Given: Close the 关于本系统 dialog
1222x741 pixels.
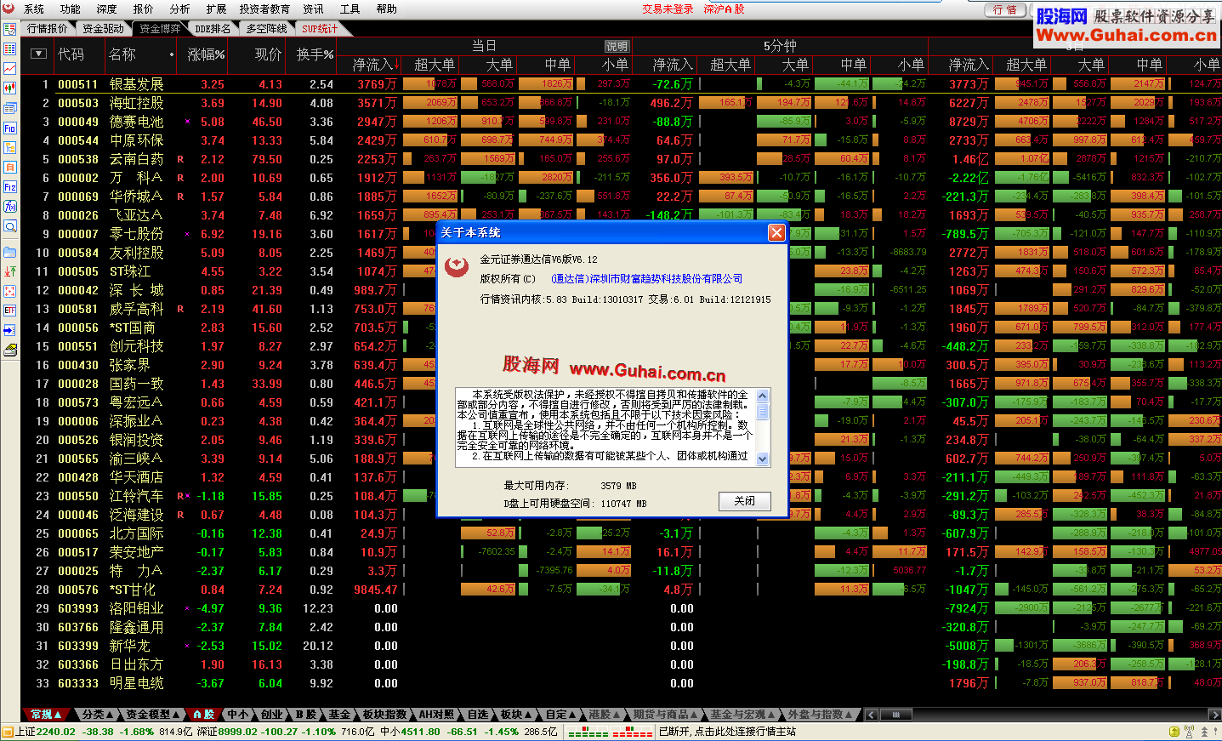Looking at the screenshot, I should 776,233.
